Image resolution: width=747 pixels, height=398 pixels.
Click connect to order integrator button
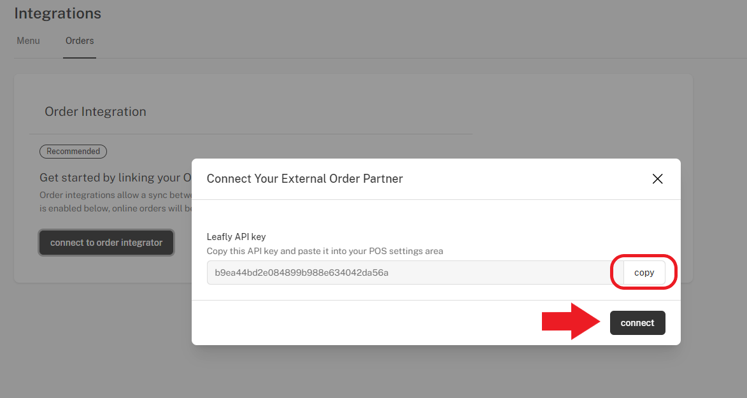coord(106,243)
